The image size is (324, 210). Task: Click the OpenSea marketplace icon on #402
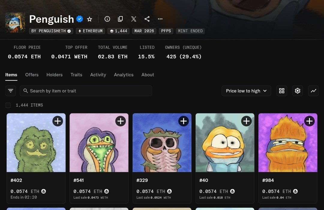(x=43, y=191)
